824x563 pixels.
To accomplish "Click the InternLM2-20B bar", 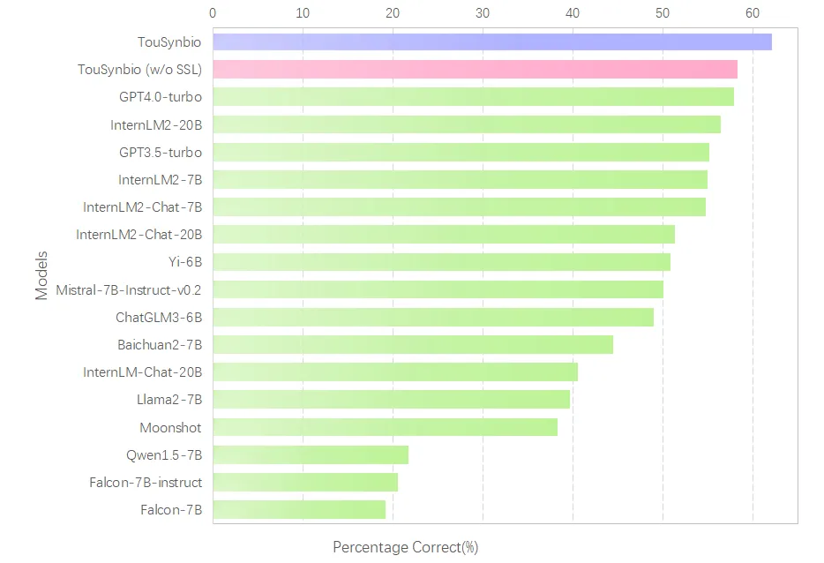I will coord(466,124).
